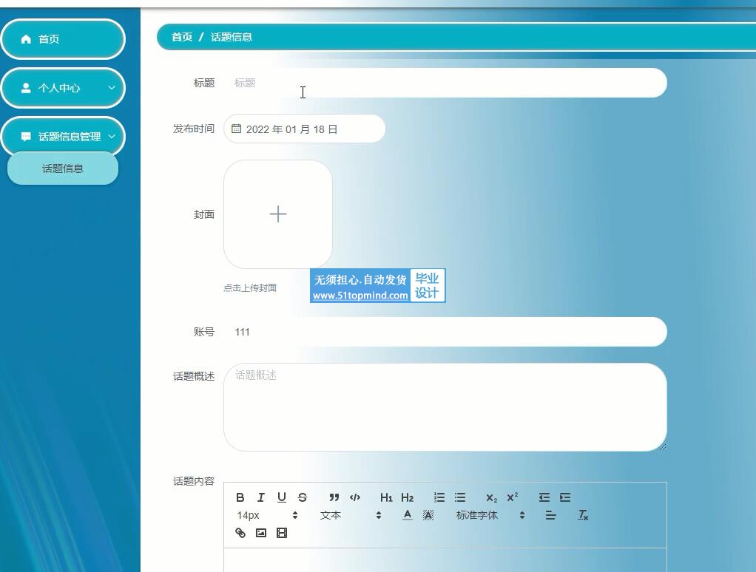Insert an image in editor
This screenshot has width=756, height=572.
tap(261, 533)
